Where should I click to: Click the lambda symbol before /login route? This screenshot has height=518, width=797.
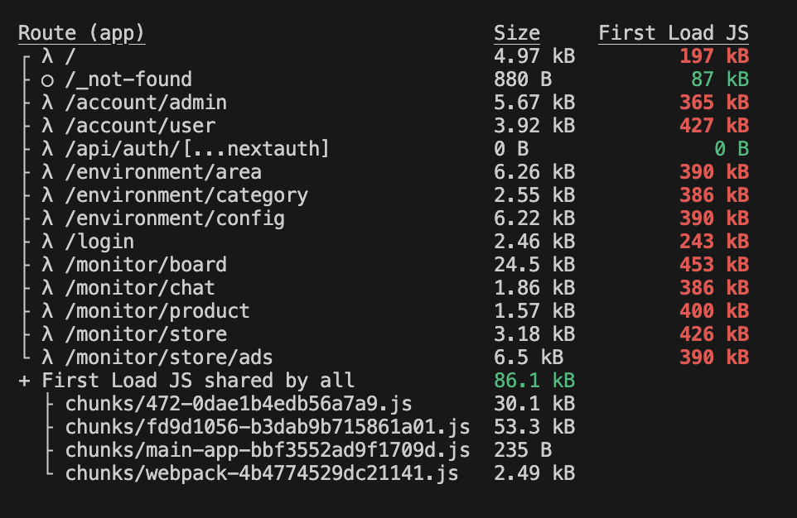coord(47,242)
